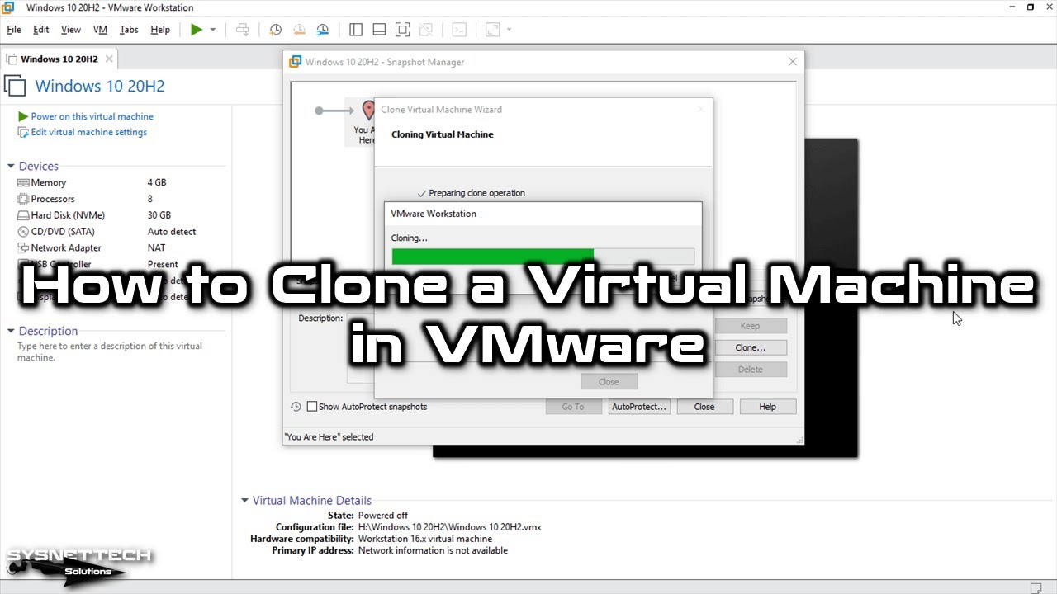The width and height of the screenshot is (1057, 594).
Task: Click the AutoProtect clock icon in Snapshot Manager
Action: (296, 407)
